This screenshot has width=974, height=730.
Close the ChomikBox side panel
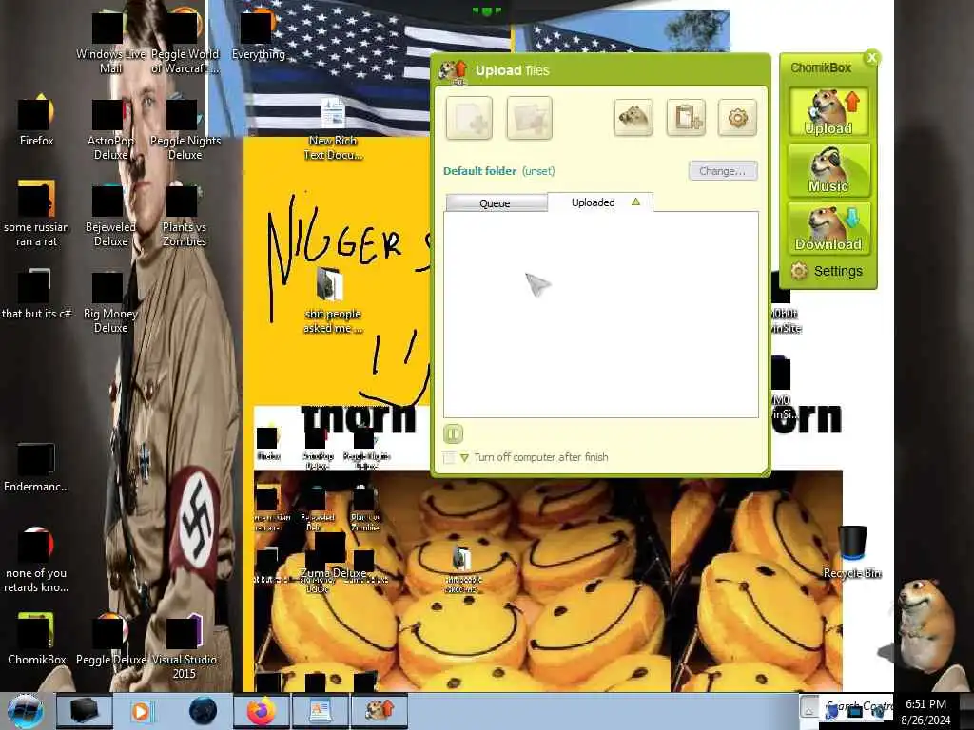pyautogui.click(x=871, y=58)
